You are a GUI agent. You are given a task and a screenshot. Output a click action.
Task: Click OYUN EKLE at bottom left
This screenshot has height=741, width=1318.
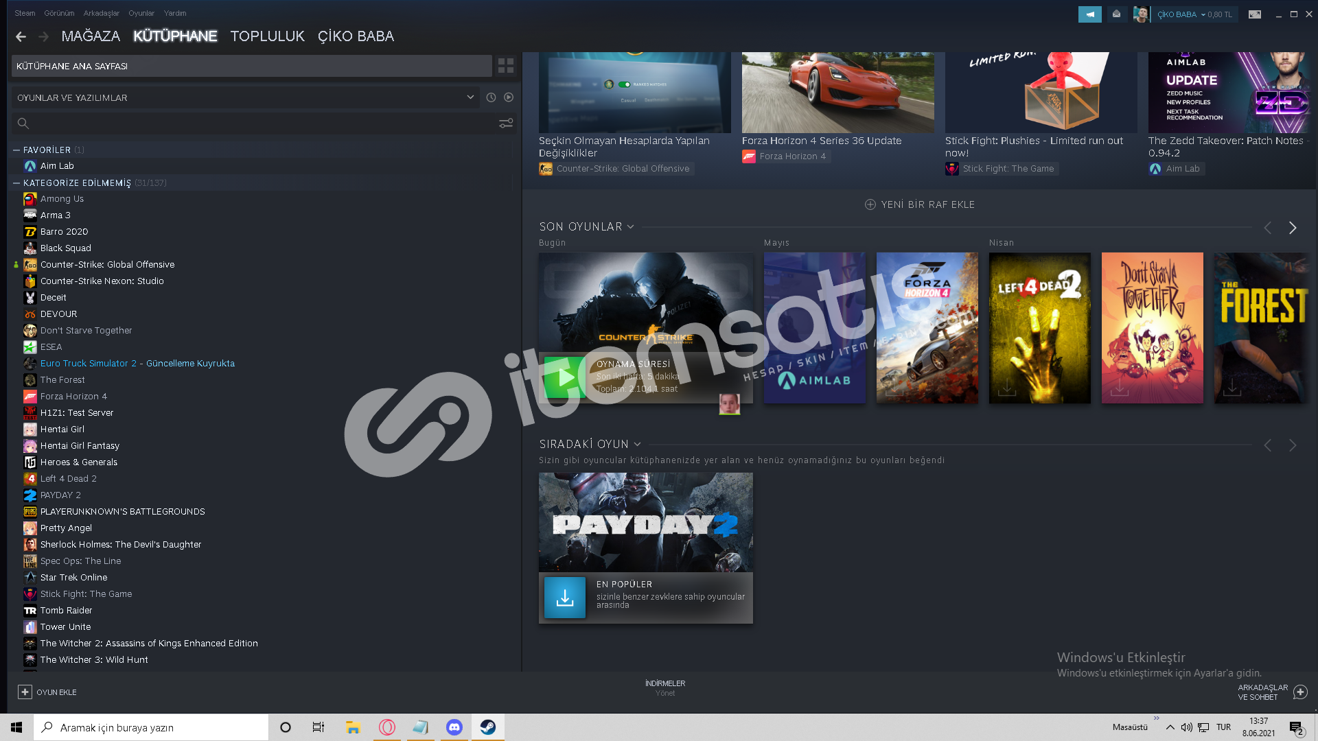coord(47,692)
